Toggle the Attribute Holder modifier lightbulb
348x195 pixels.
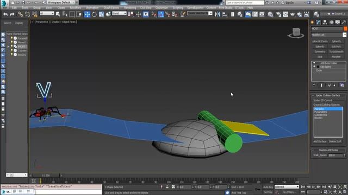pyautogui.click(x=314, y=63)
